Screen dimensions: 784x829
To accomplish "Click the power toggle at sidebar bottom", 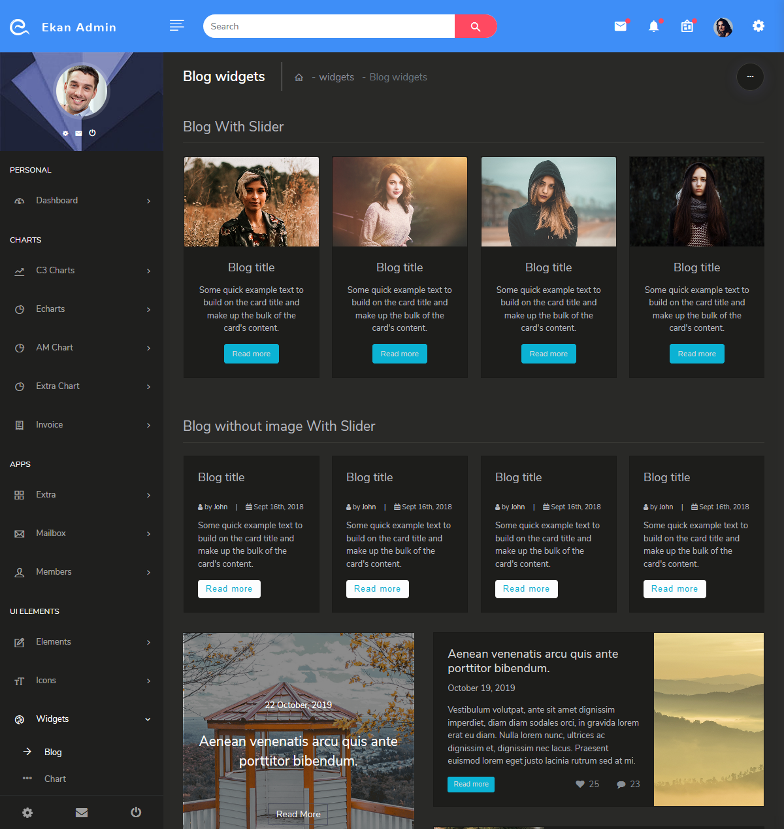I will pyautogui.click(x=136, y=812).
